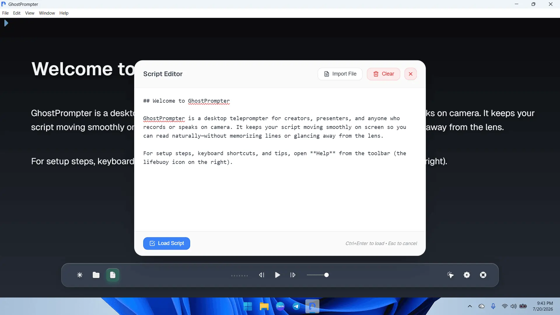Adjust the speed slider in the toolbar
This screenshot has width=560, height=315.
point(318,275)
